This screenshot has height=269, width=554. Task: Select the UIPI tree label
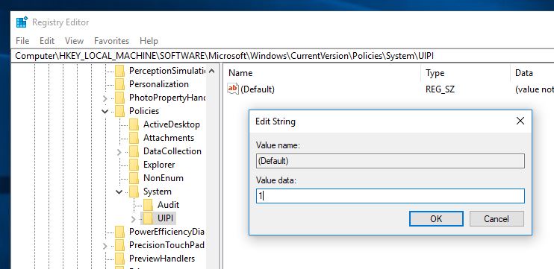point(166,218)
